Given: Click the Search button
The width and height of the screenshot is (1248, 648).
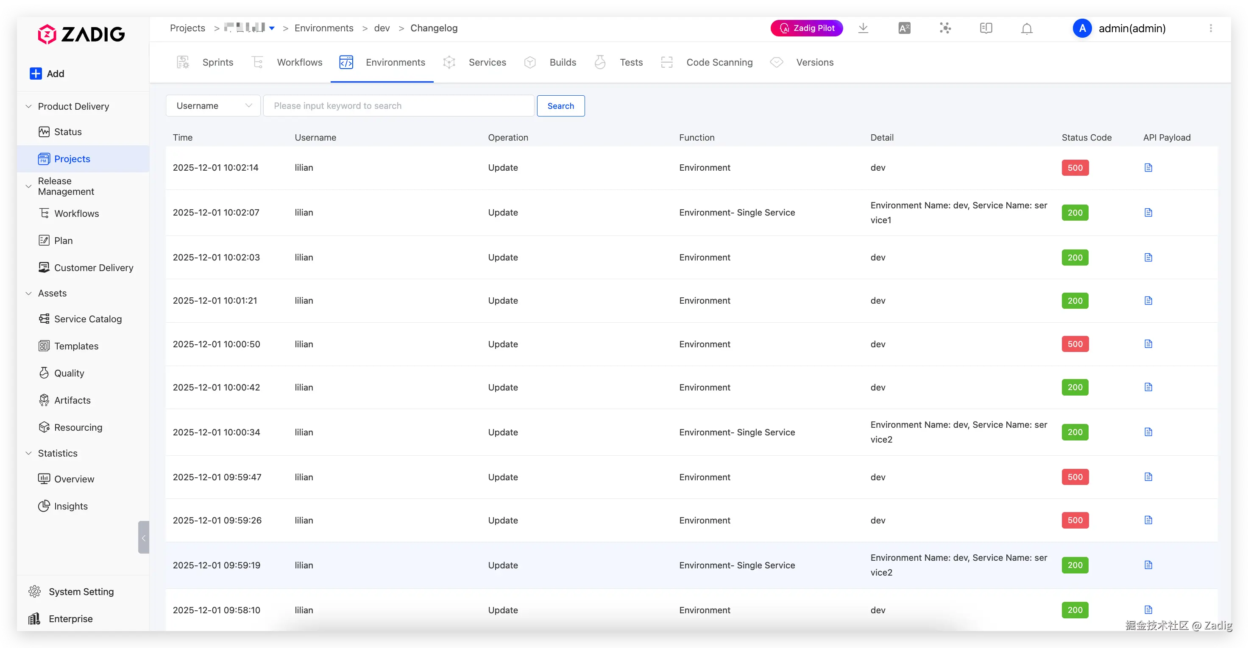Looking at the screenshot, I should [560, 106].
